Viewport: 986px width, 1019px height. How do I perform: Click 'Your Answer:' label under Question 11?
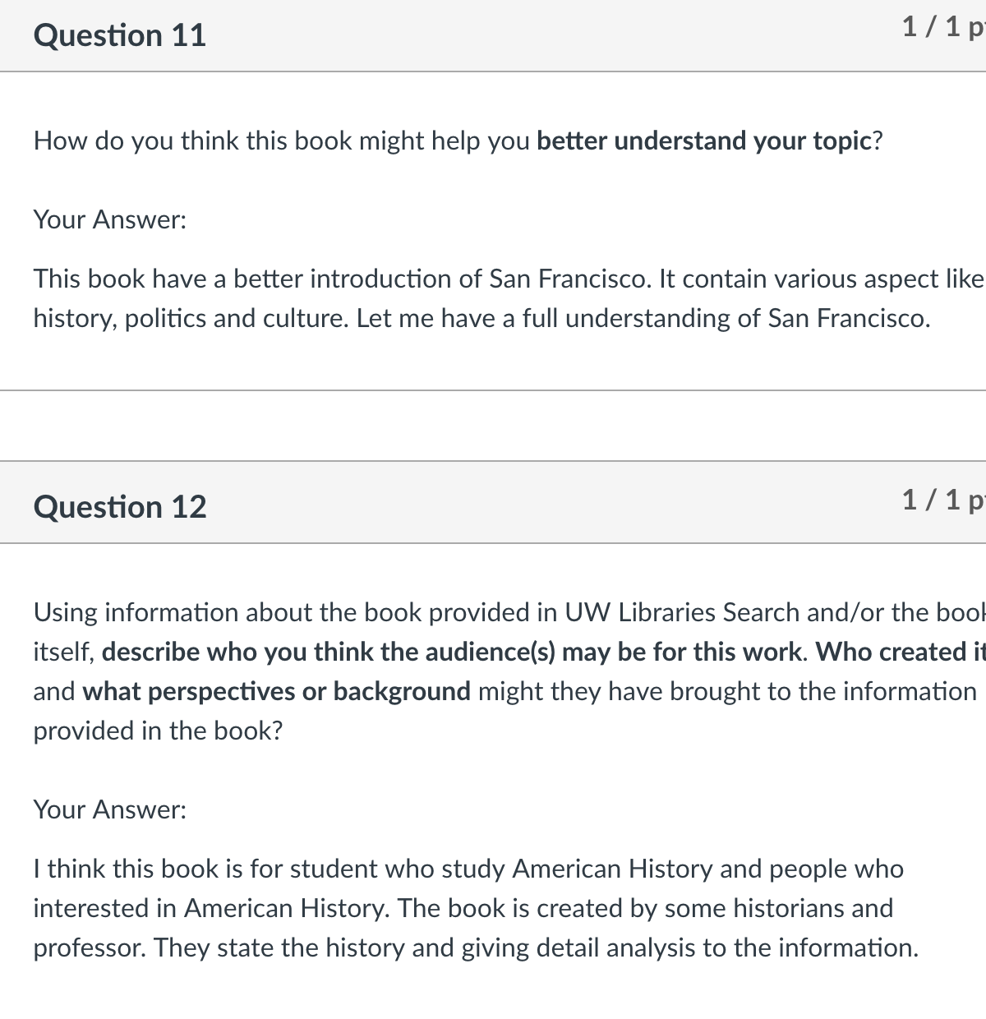pyautogui.click(x=110, y=219)
